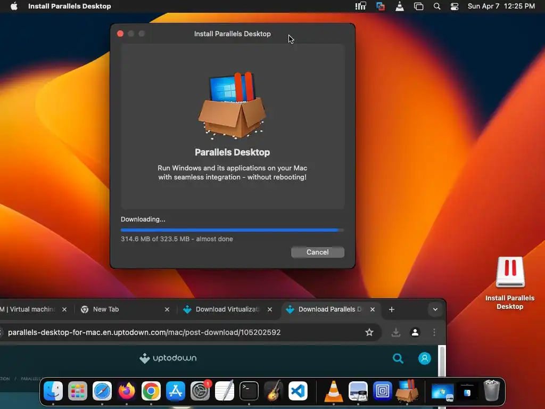The width and height of the screenshot is (545, 409).
Task: Close the Download Virtualization tab
Action: 270,309
